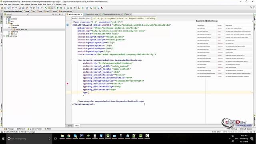Open the Terminal tool window

(x=21, y=129)
